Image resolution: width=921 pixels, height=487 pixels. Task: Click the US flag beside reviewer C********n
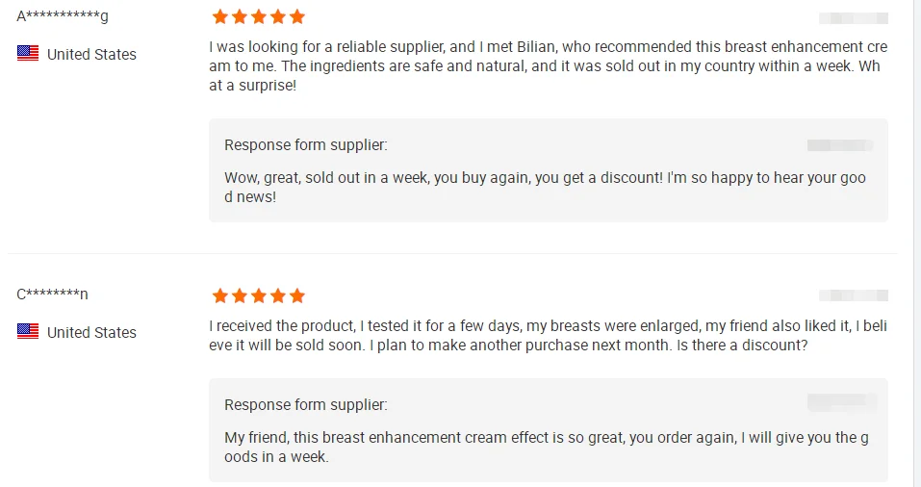tap(28, 332)
